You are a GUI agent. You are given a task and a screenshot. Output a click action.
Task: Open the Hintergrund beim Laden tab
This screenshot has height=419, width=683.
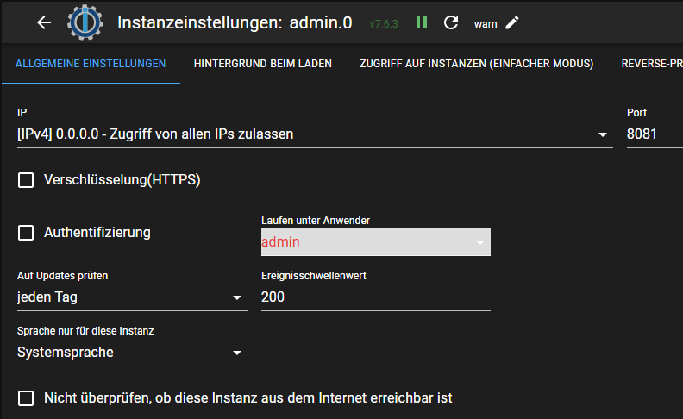click(x=263, y=64)
